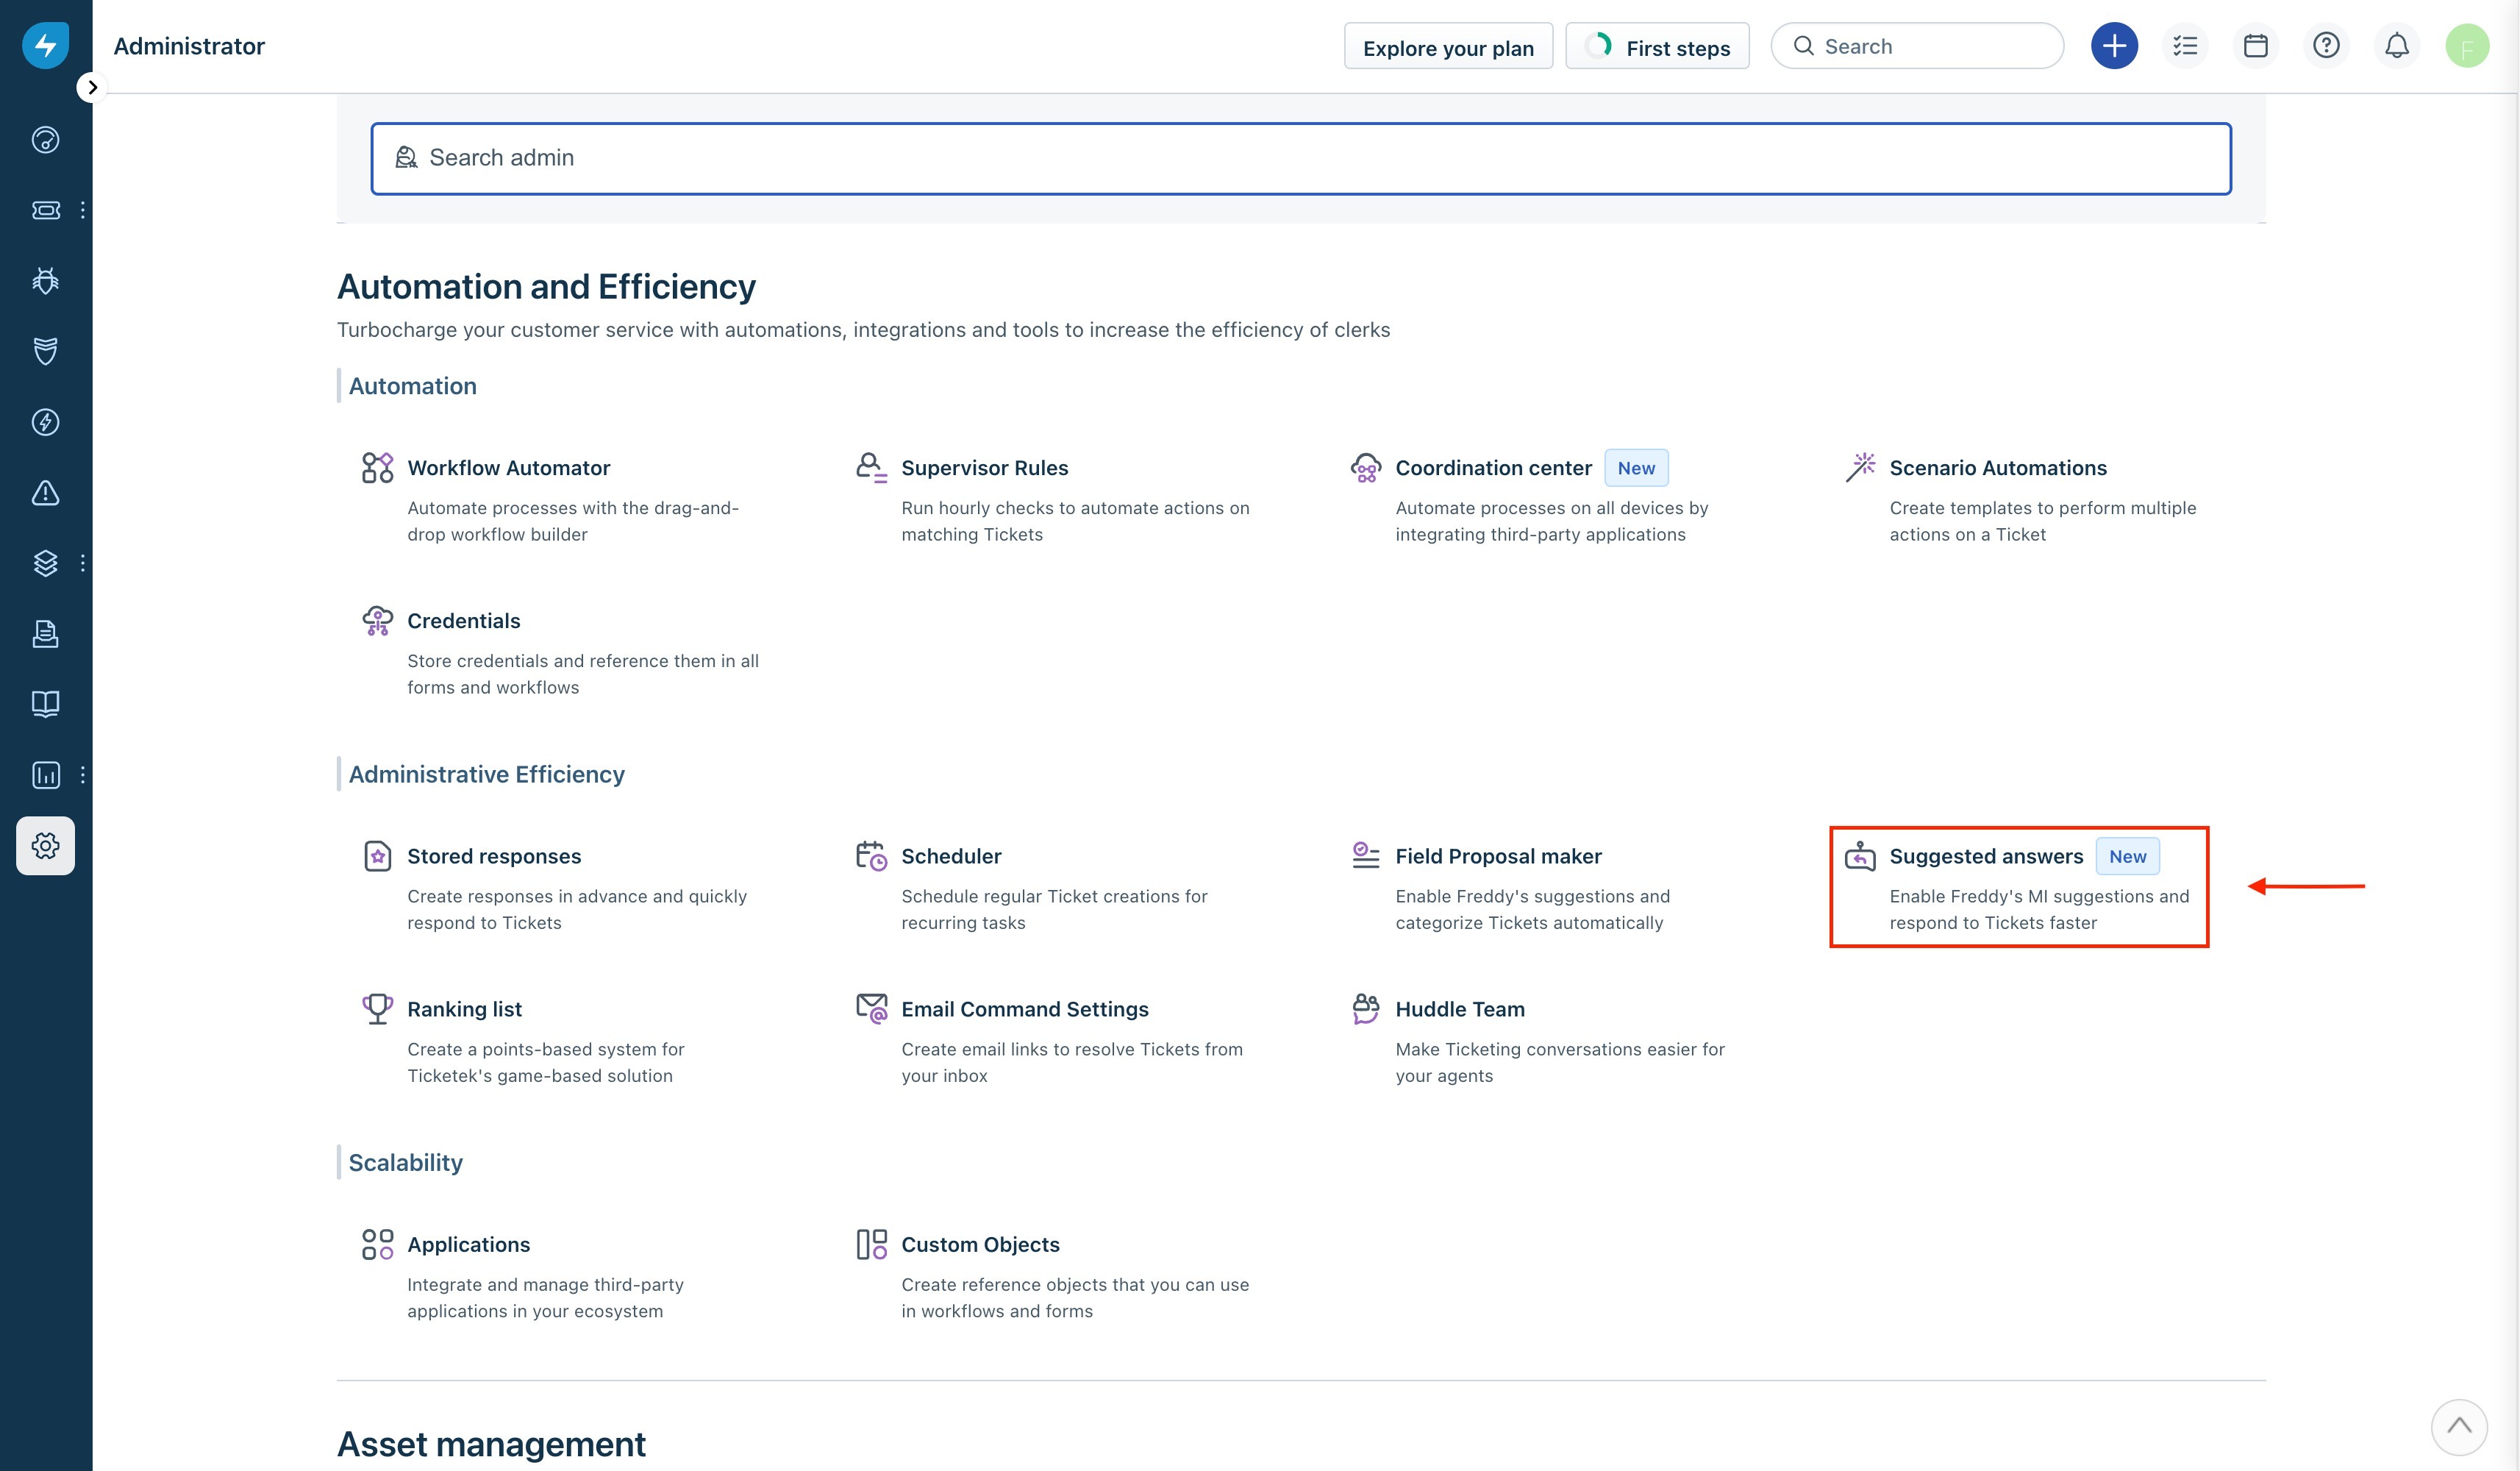Click the Administrator page title

point(189,46)
